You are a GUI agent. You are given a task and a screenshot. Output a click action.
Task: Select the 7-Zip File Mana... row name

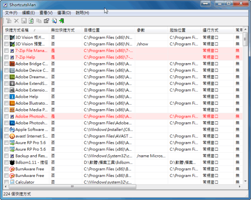point(31,51)
